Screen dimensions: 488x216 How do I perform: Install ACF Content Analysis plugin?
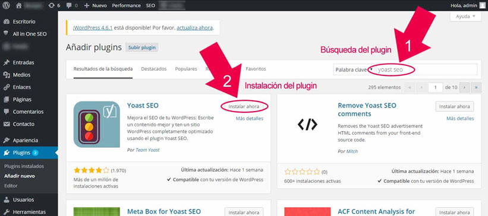point(454,212)
